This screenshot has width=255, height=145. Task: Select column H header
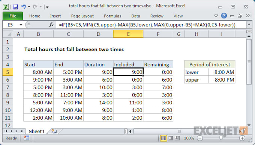click(196, 34)
